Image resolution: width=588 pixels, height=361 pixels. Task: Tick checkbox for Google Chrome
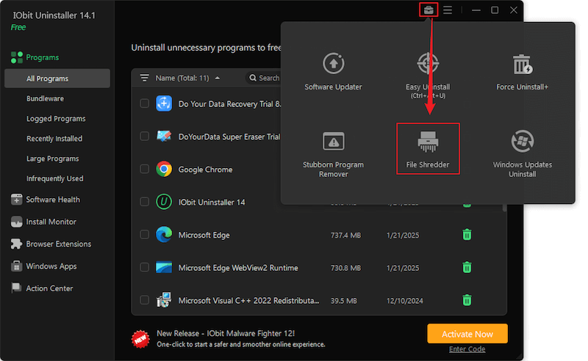(144, 169)
